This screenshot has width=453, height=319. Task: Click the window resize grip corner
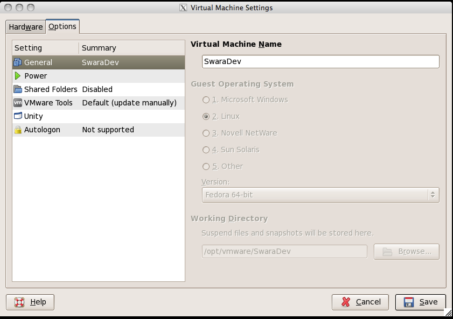pyautogui.click(x=448, y=312)
